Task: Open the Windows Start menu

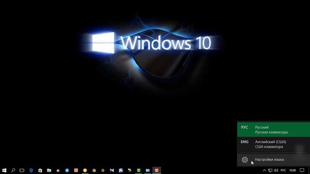Action: (x=4, y=170)
